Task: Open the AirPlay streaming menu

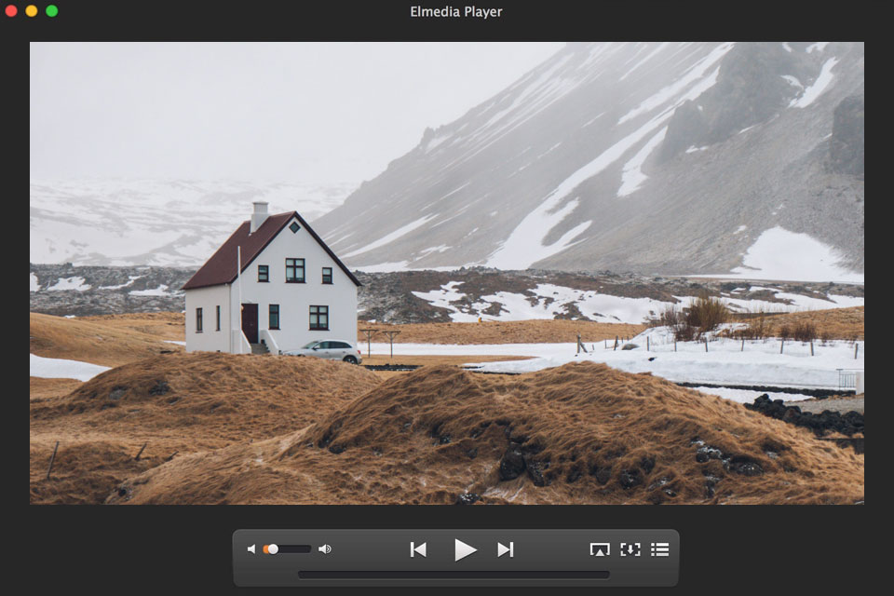Action: click(x=599, y=549)
